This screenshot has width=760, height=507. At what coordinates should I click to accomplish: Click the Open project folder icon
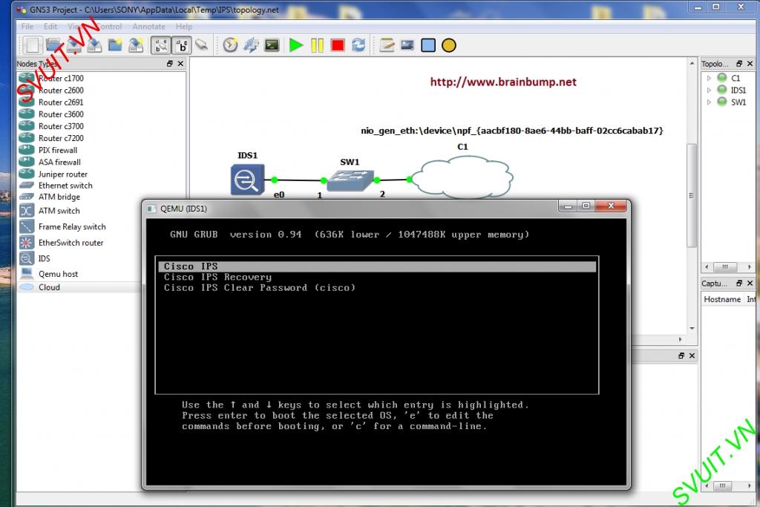53,45
